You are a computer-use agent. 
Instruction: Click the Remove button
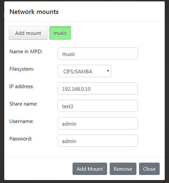click(123, 169)
